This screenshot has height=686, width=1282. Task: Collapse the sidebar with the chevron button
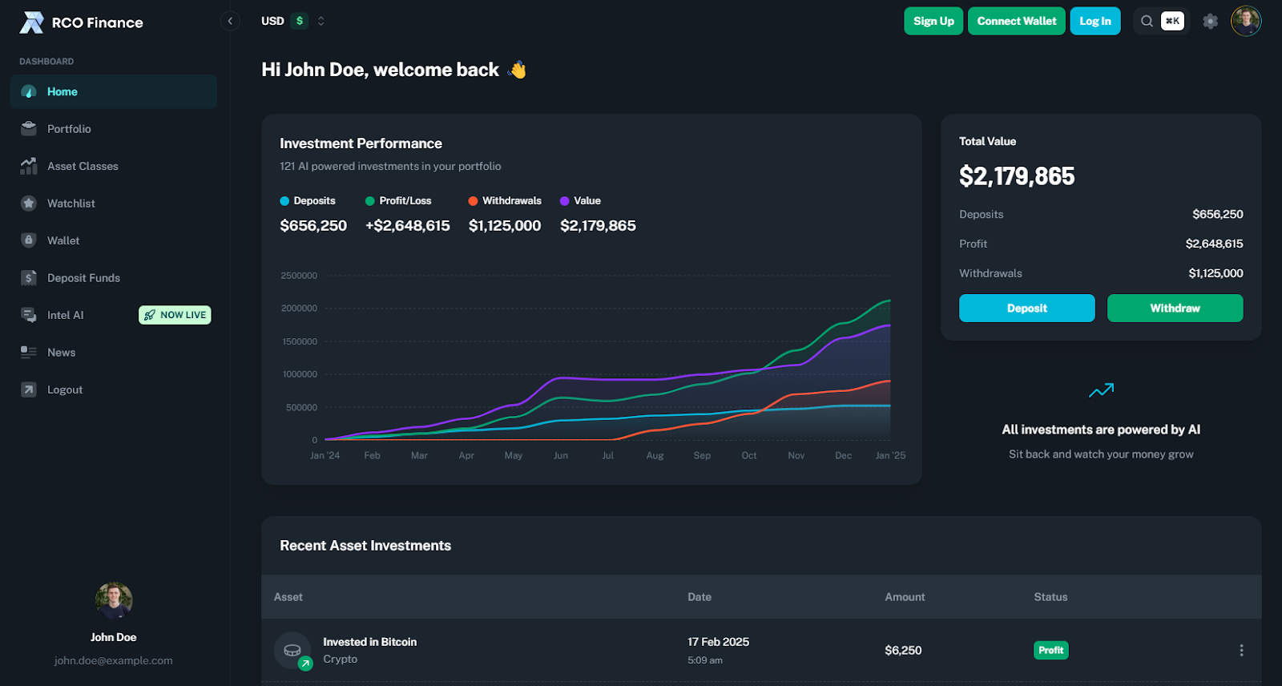230,21
